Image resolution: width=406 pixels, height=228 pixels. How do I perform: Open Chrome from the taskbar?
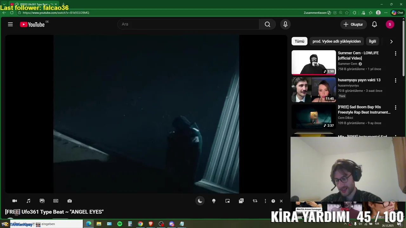pos(141,224)
